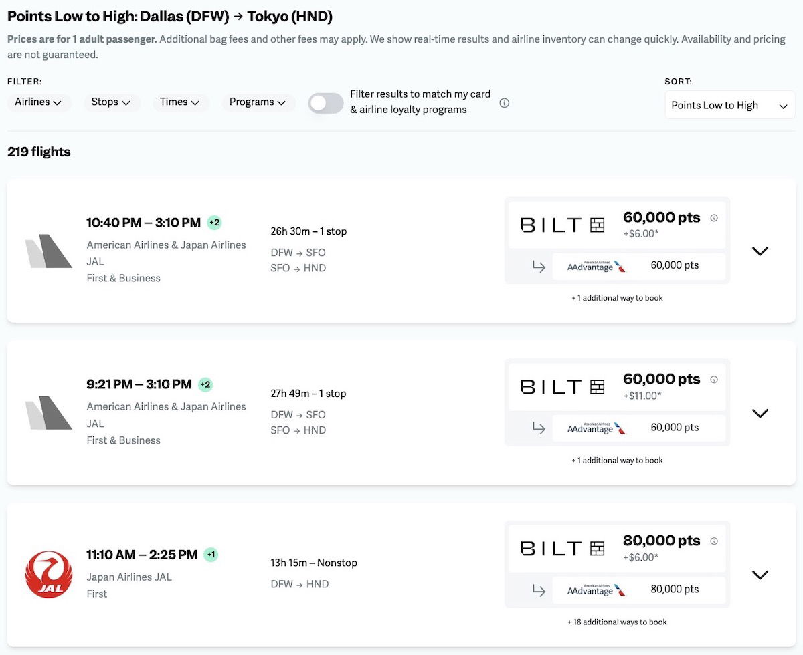This screenshot has height=655, width=803.
Task: Expand the 9:21 PM flight details
Action: 760,413
